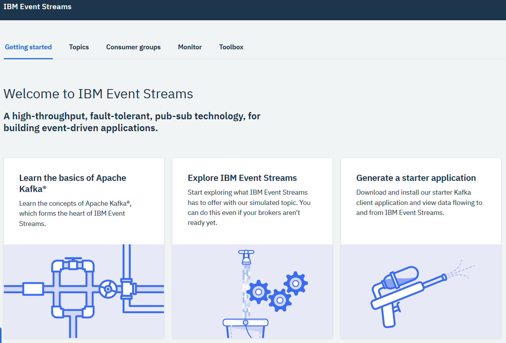Open Generate a starter application card title

tap(416, 178)
